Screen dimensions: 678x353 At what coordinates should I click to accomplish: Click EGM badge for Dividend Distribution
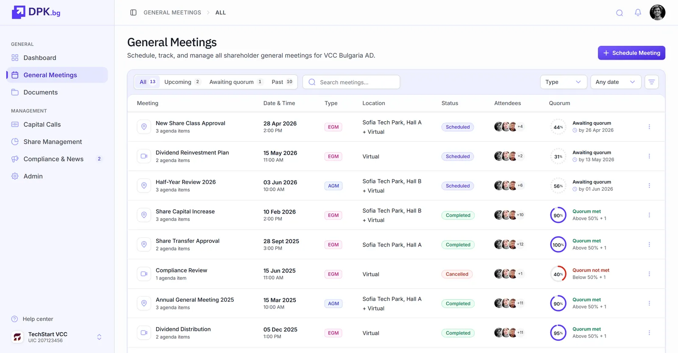click(333, 333)
